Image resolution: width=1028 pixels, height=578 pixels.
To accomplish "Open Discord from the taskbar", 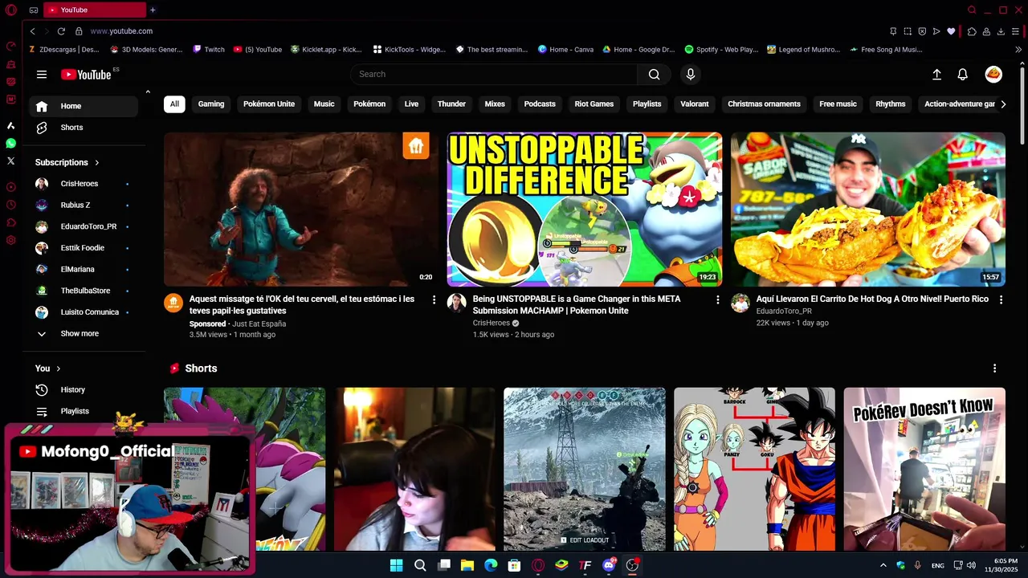I will (609, 565).
